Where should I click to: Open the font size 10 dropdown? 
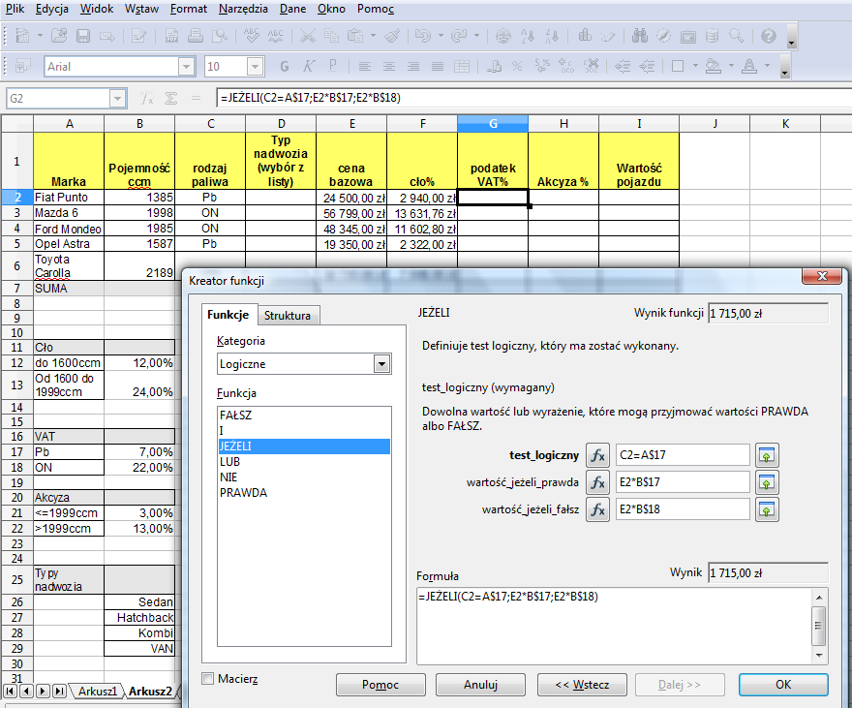255,66
